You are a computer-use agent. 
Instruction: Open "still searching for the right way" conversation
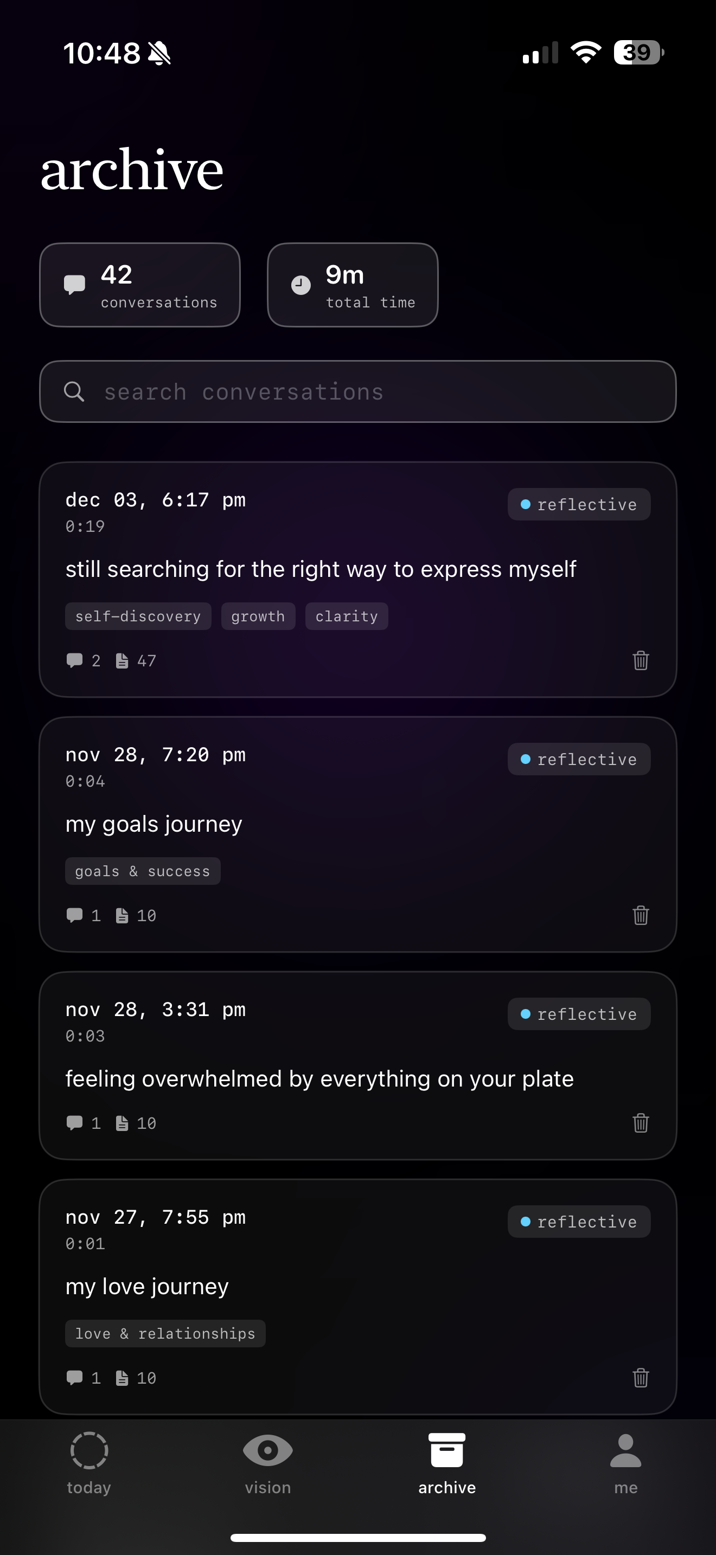pyautogui.click(x=321, y=569)
